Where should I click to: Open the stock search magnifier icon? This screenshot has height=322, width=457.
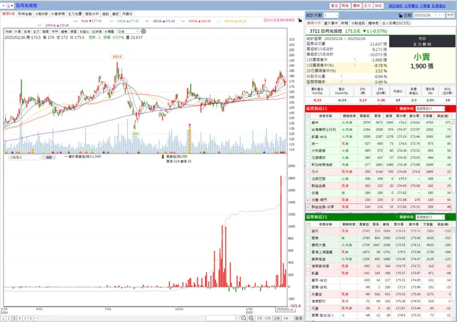click(x=7, y=6)
